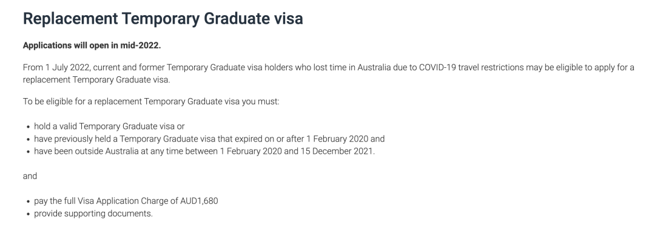Click the standalone word 'and'
Screen dimensions: 655x227
[x=30, y=176]
